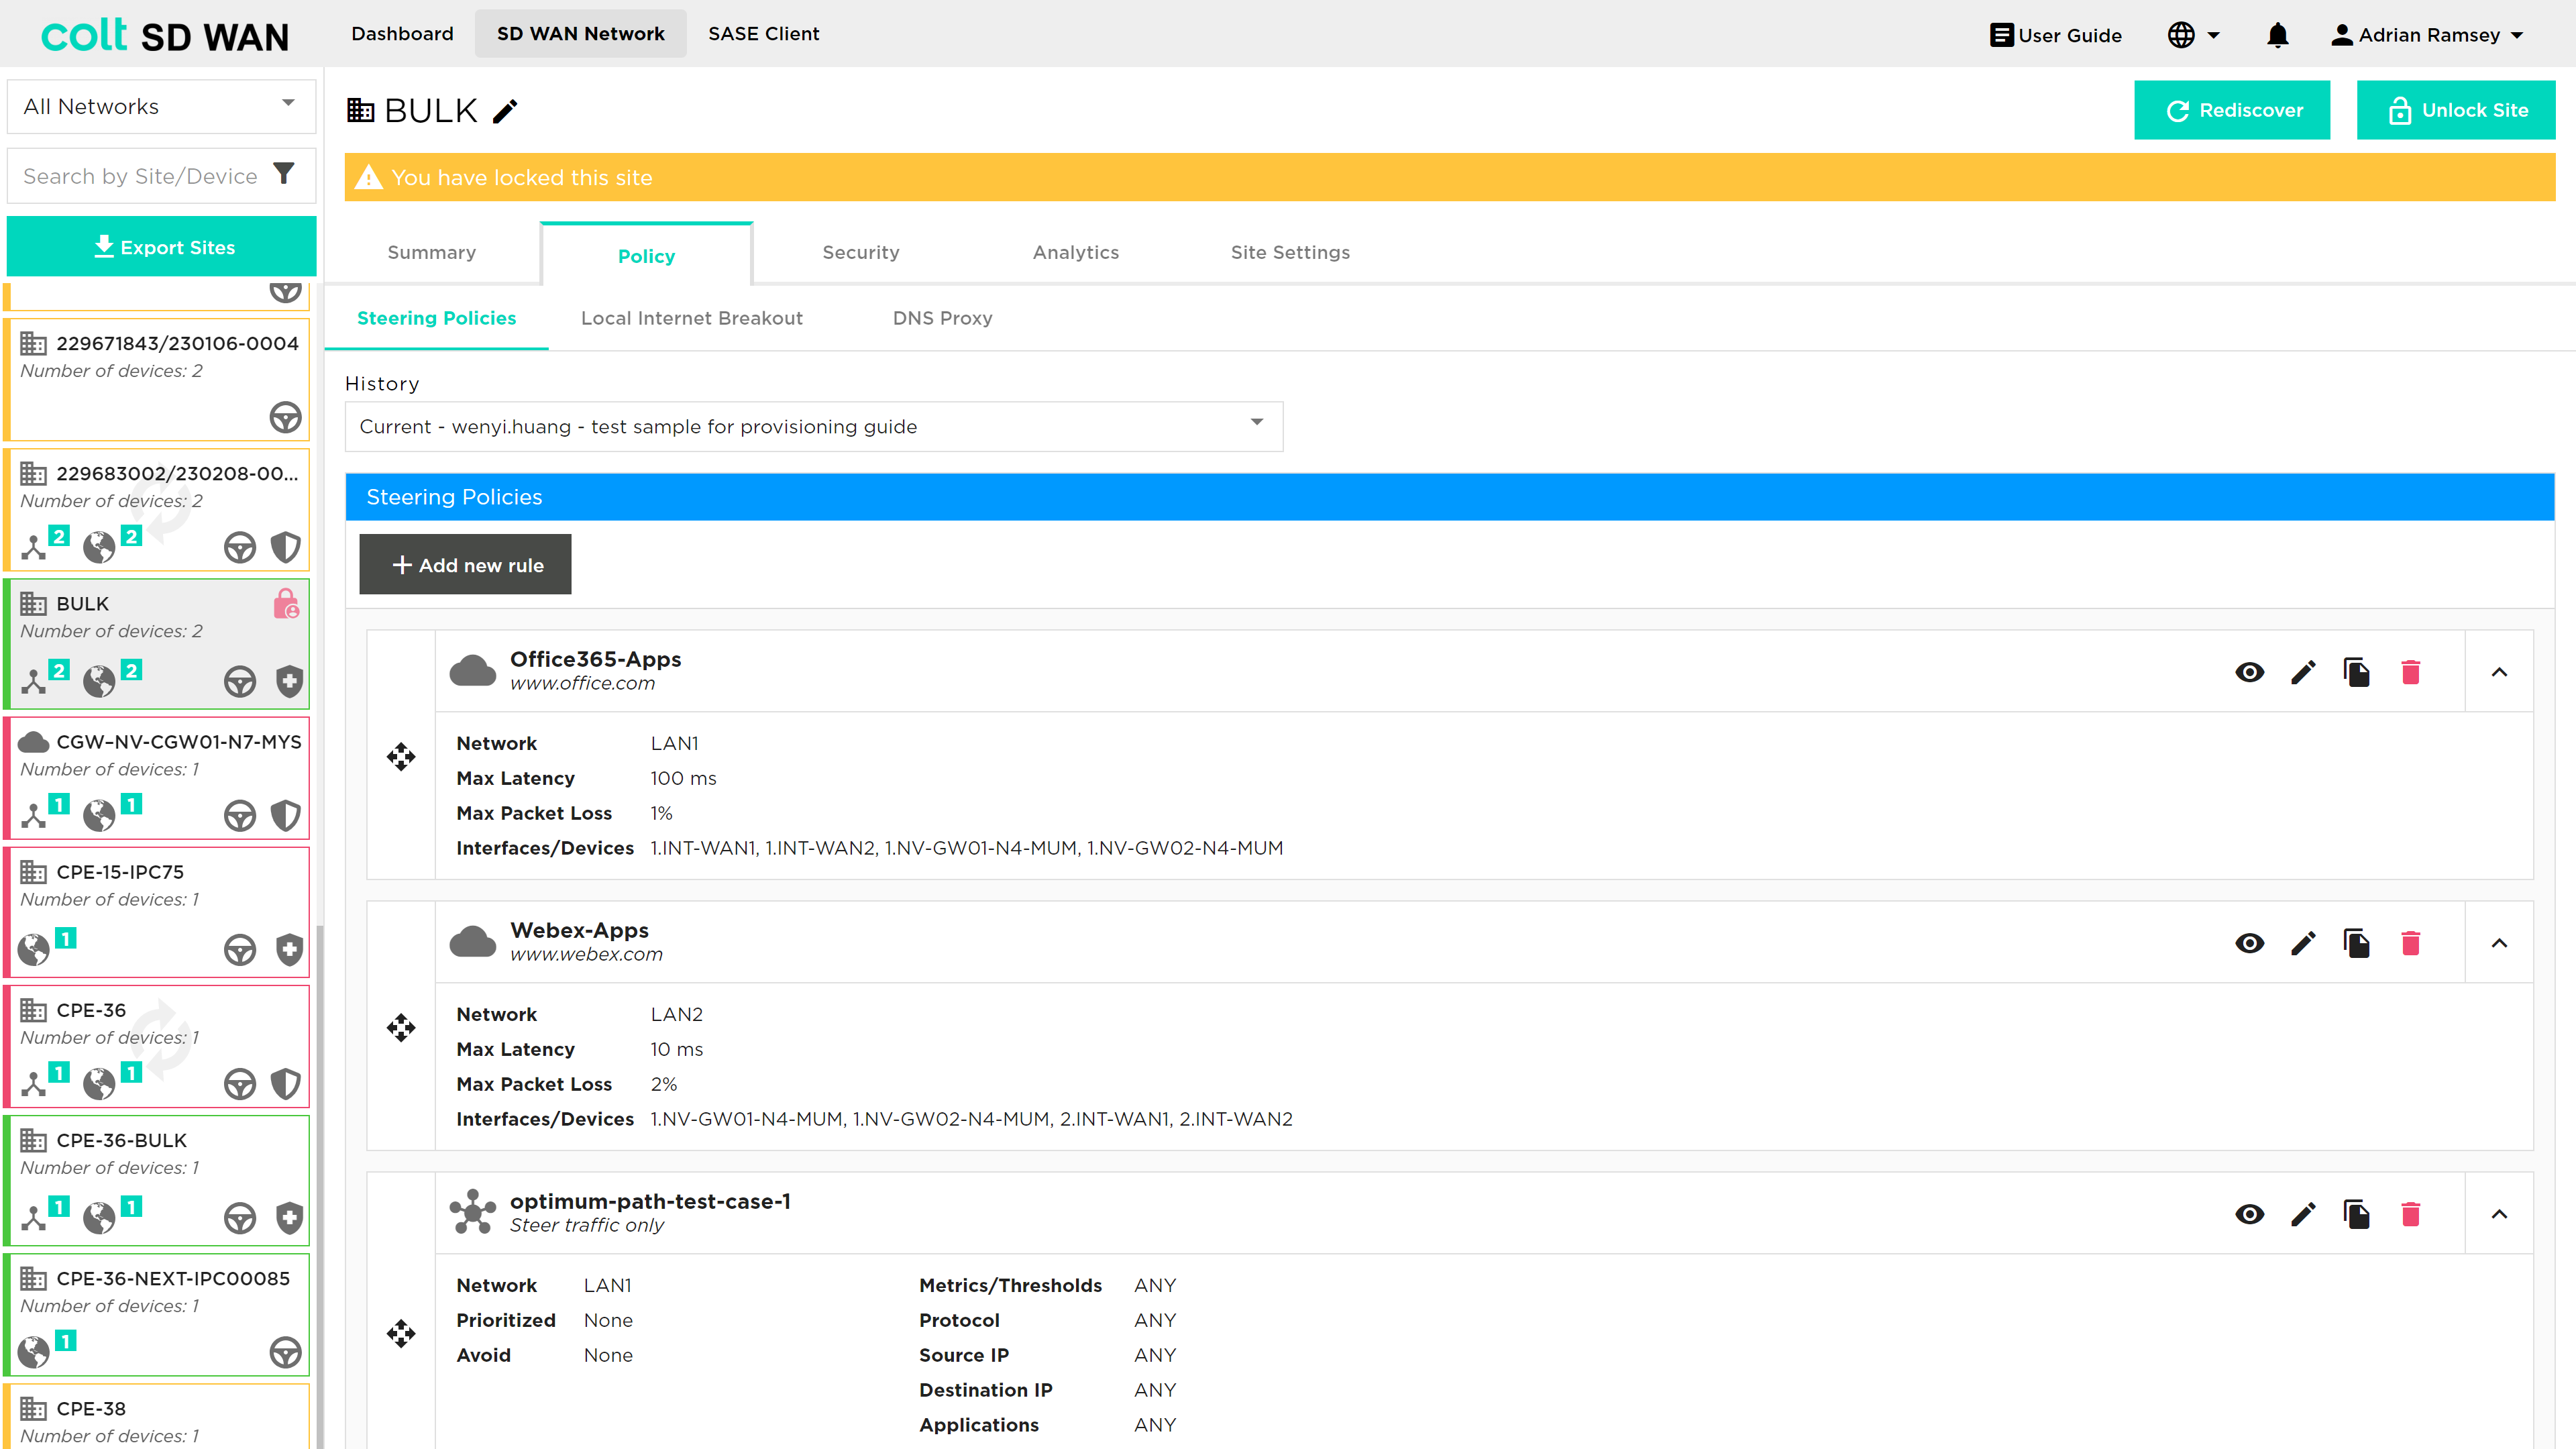2576x1449 pixels.
Task: Open Adrian Ramsey account menu
Action: (x=2427, y=35)
